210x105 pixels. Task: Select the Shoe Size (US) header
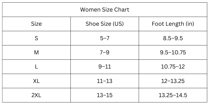pos(104,24)
